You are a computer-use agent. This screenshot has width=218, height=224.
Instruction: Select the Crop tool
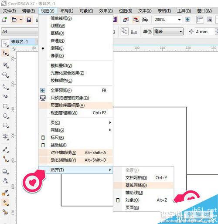click(x=5, y=65)
